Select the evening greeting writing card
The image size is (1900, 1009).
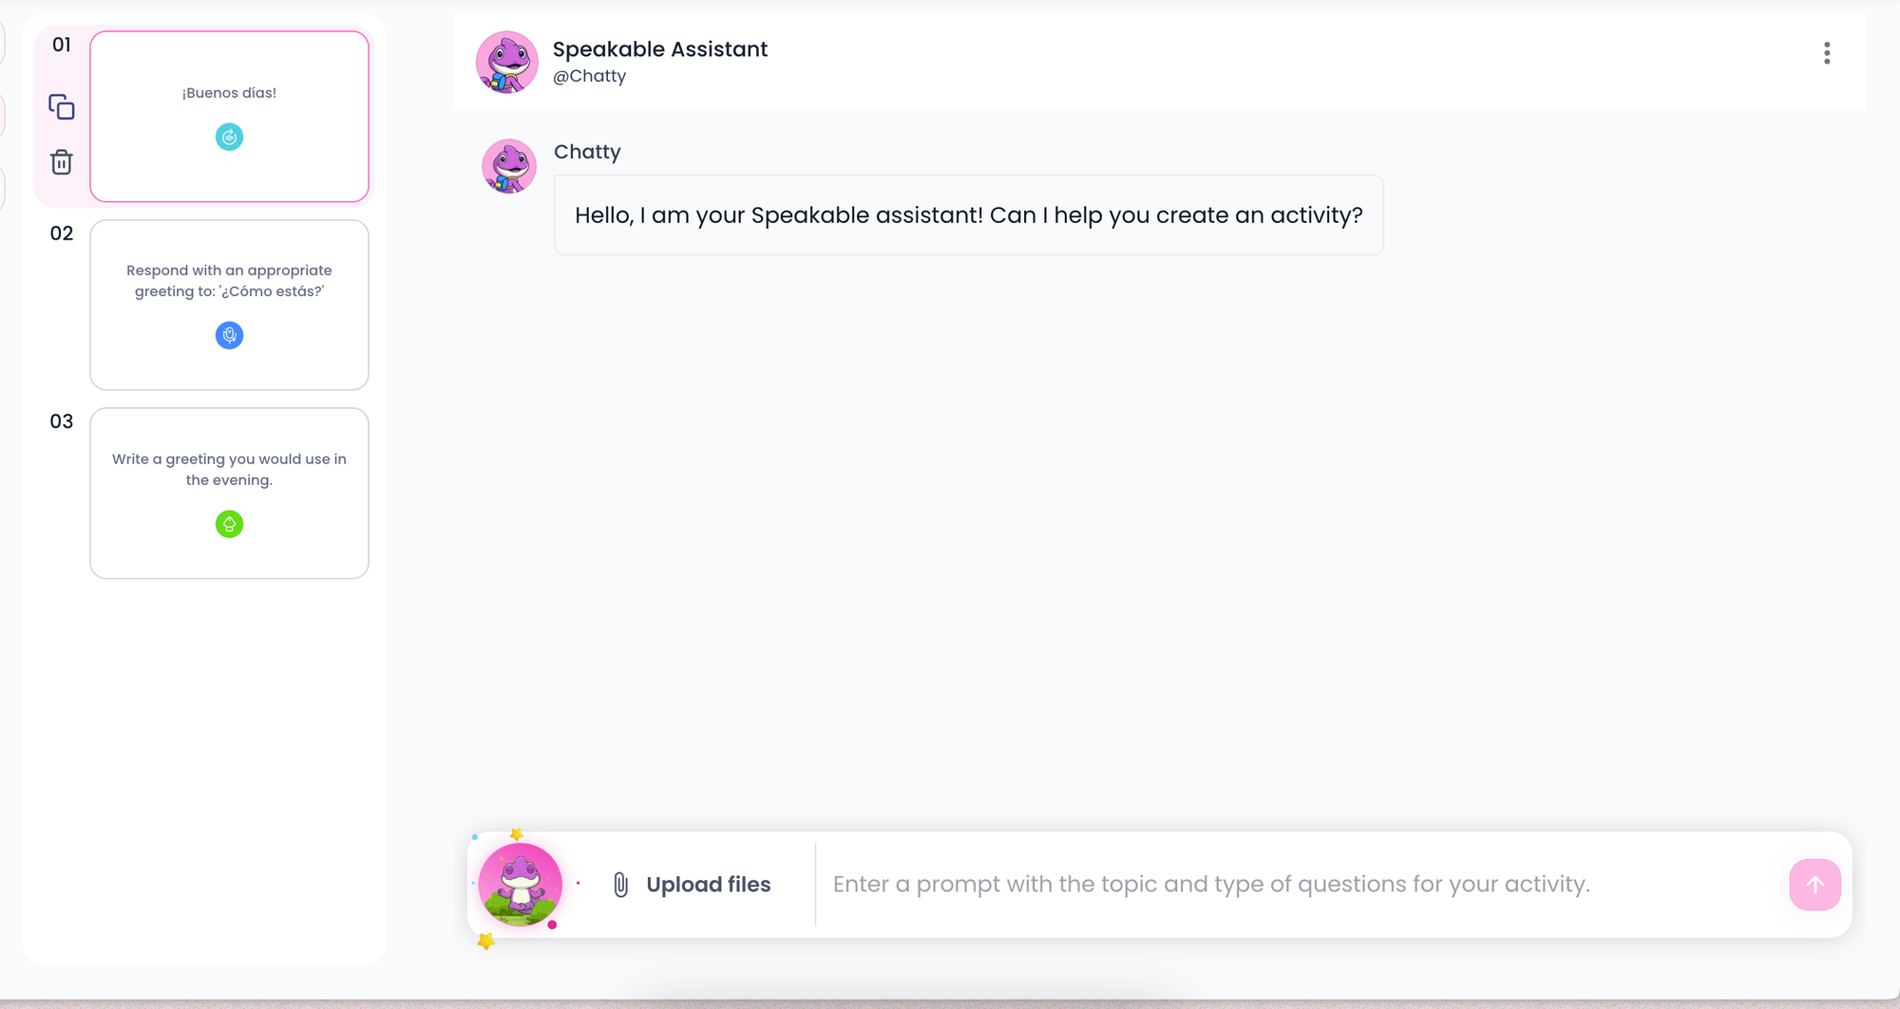229,493
